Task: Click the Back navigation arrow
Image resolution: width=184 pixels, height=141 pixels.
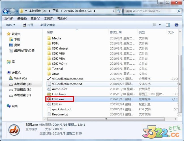Action: click(x=5, y=11)
